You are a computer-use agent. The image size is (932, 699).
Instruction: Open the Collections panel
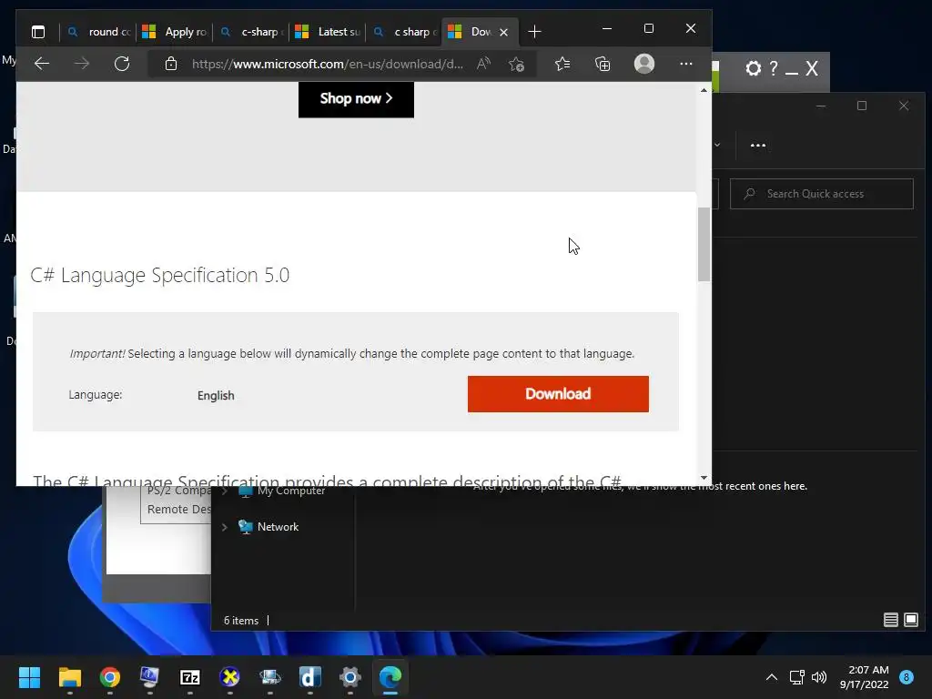[603, 64]
